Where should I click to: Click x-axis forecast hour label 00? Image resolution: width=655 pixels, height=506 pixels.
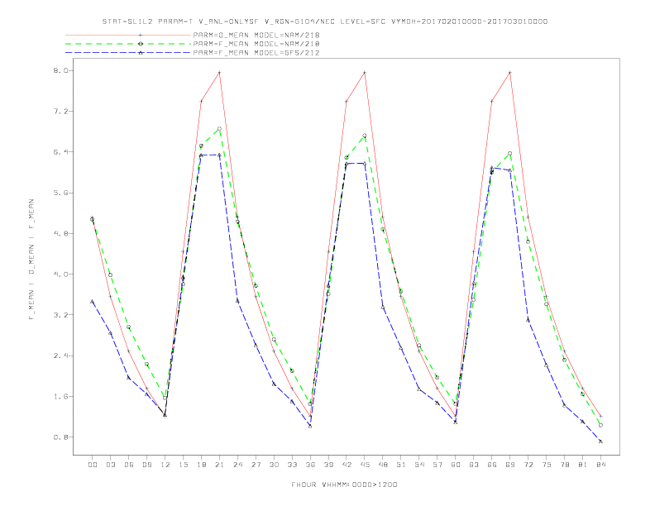tap(93, 465)
